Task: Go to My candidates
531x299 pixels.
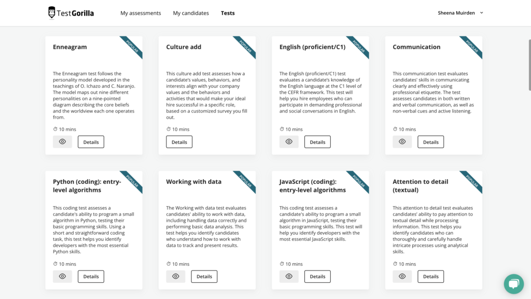Action: point(191,13)
